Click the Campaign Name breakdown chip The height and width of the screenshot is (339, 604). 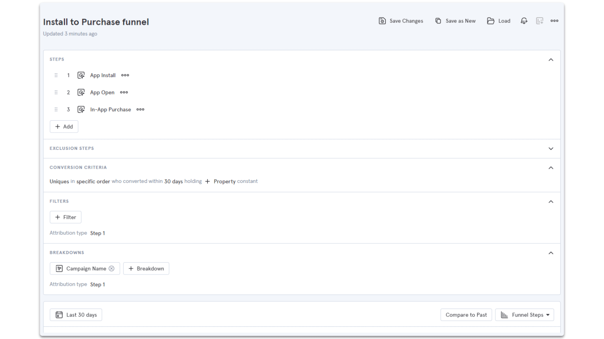(85, 269)
